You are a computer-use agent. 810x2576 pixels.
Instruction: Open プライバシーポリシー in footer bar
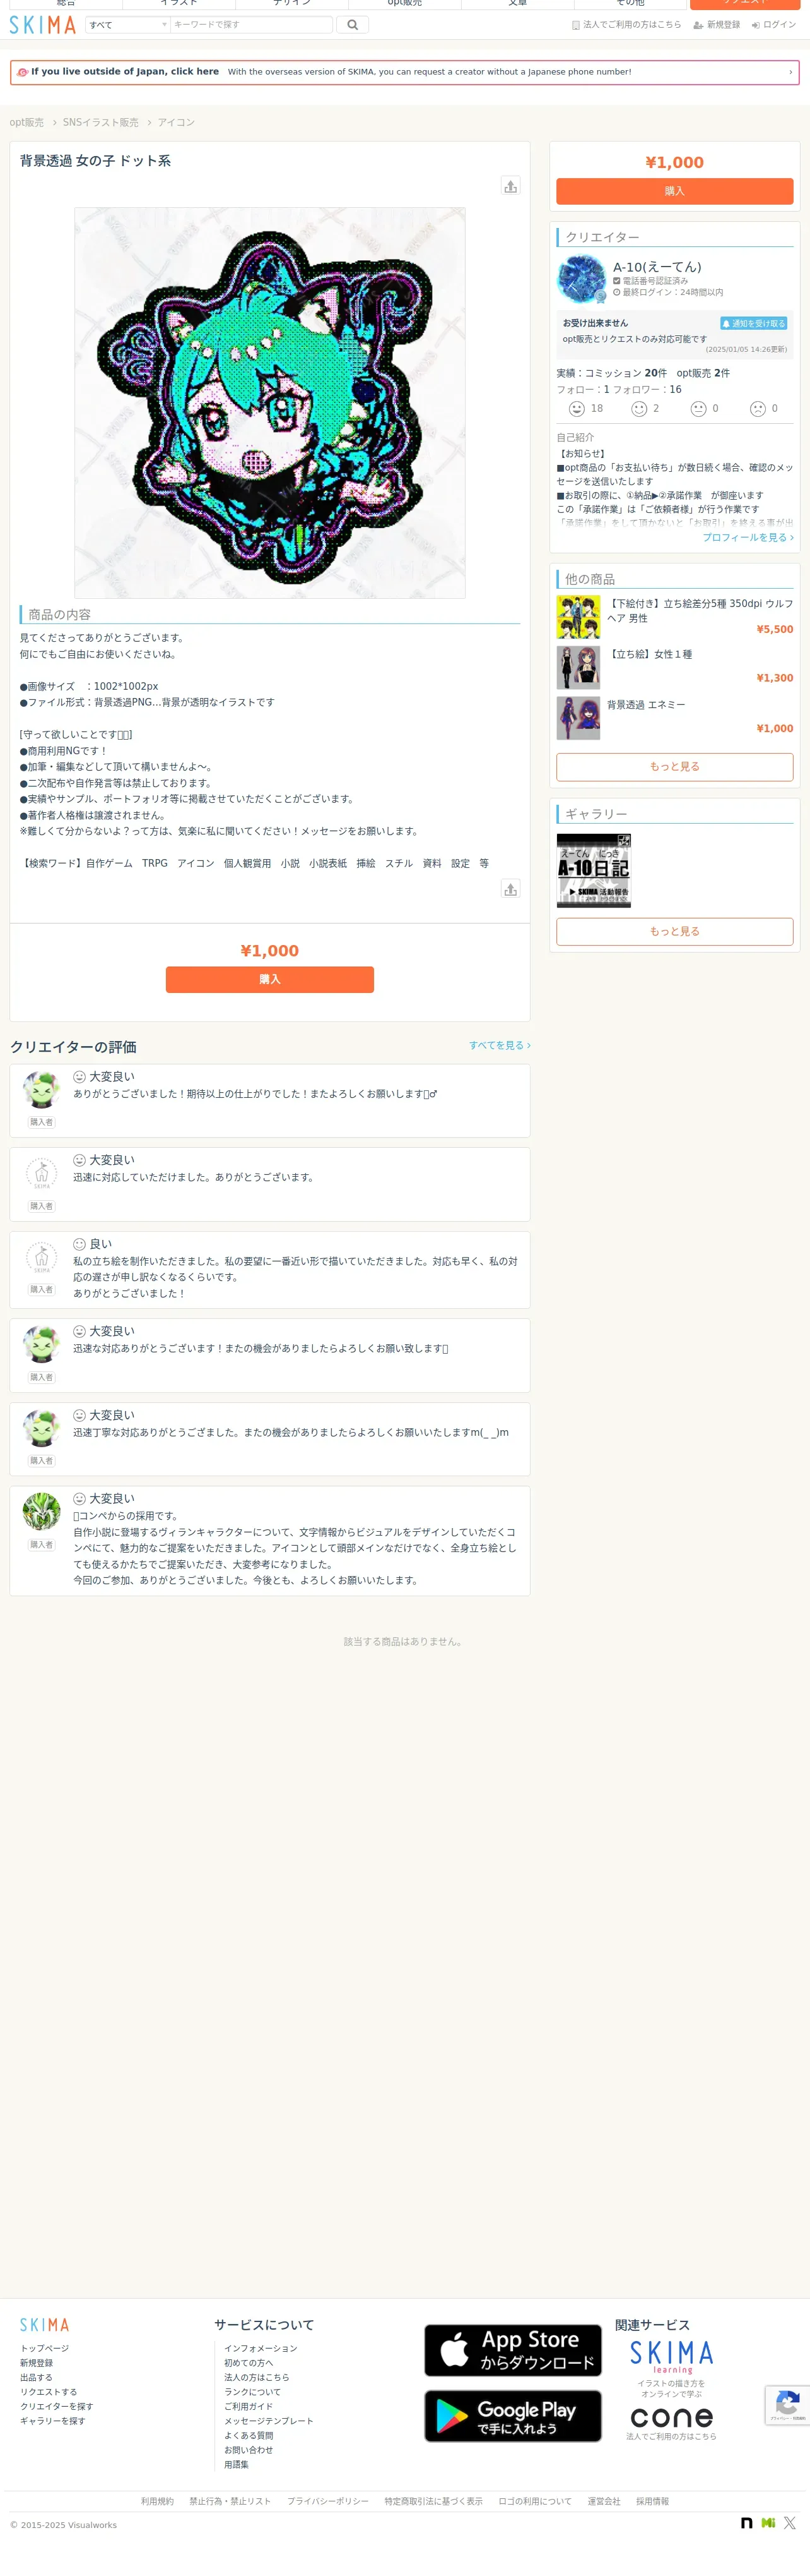[x=327, y=2502]
